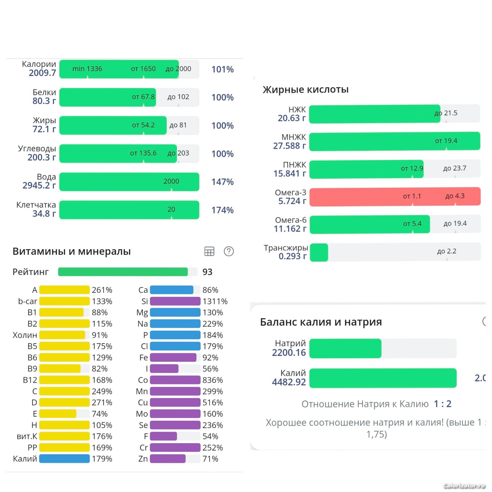Click the blue Калий vitamin-list bar
This screenshot has height=492, width=492.
tap(64, 459)
